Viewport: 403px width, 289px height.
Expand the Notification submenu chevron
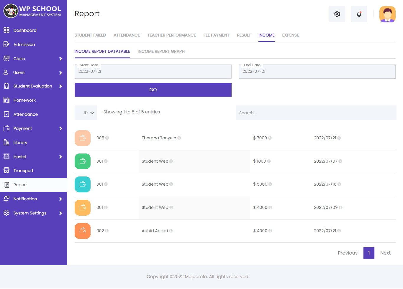(x=60, y=199)
